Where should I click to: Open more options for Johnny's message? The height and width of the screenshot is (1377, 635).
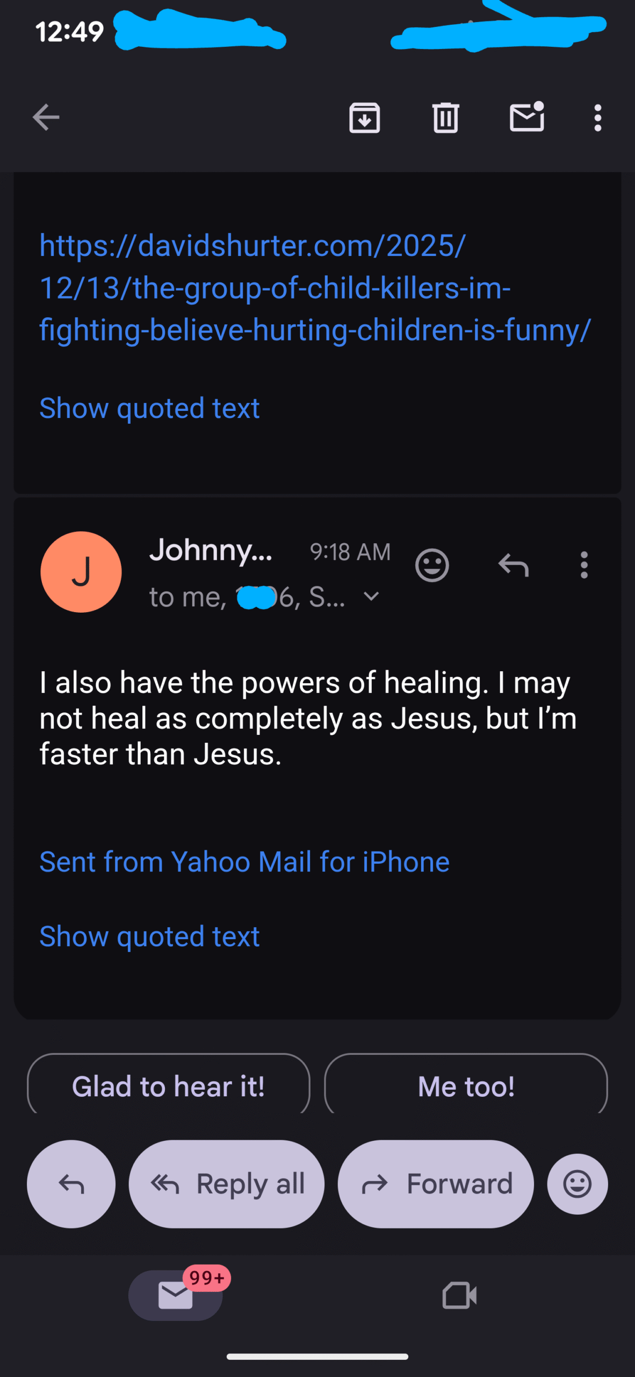pos(584,565)
